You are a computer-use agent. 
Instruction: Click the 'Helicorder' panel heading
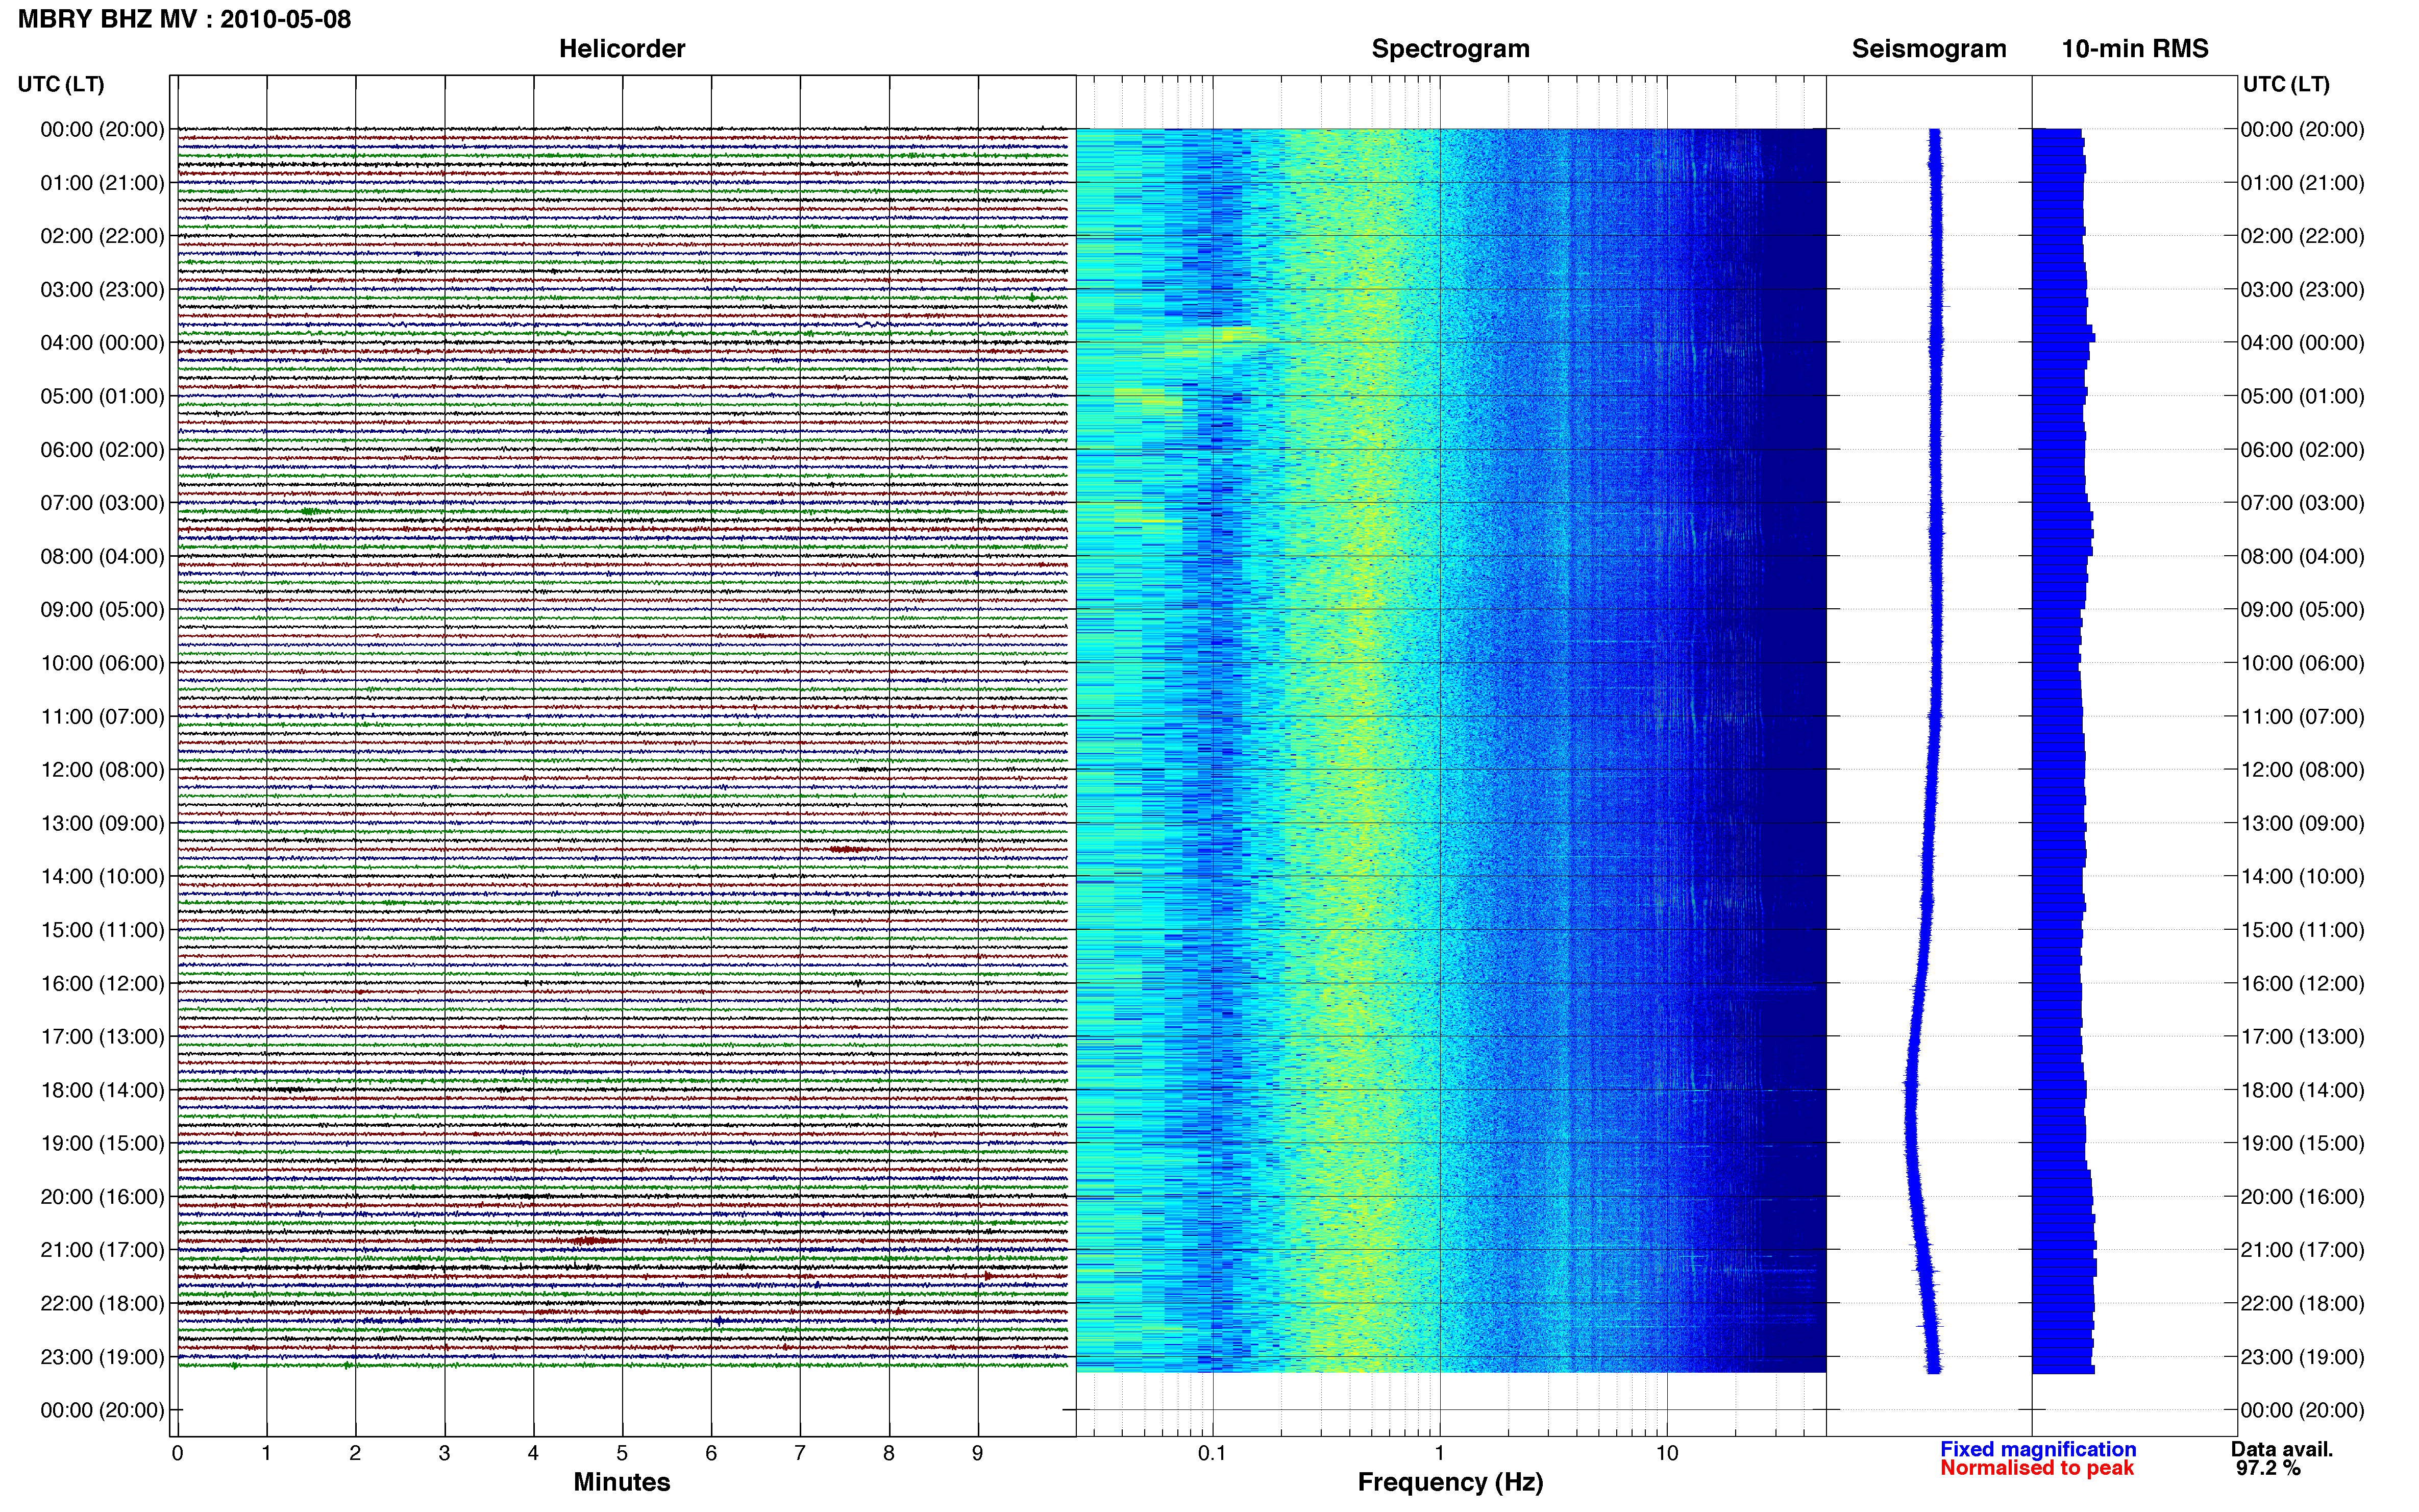[x=622, y=49]
